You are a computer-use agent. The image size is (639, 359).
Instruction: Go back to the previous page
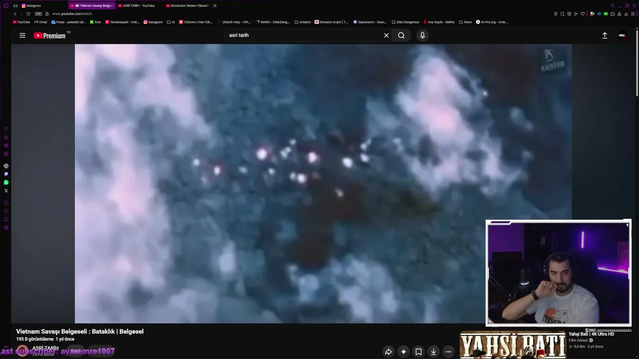point(15,14)
